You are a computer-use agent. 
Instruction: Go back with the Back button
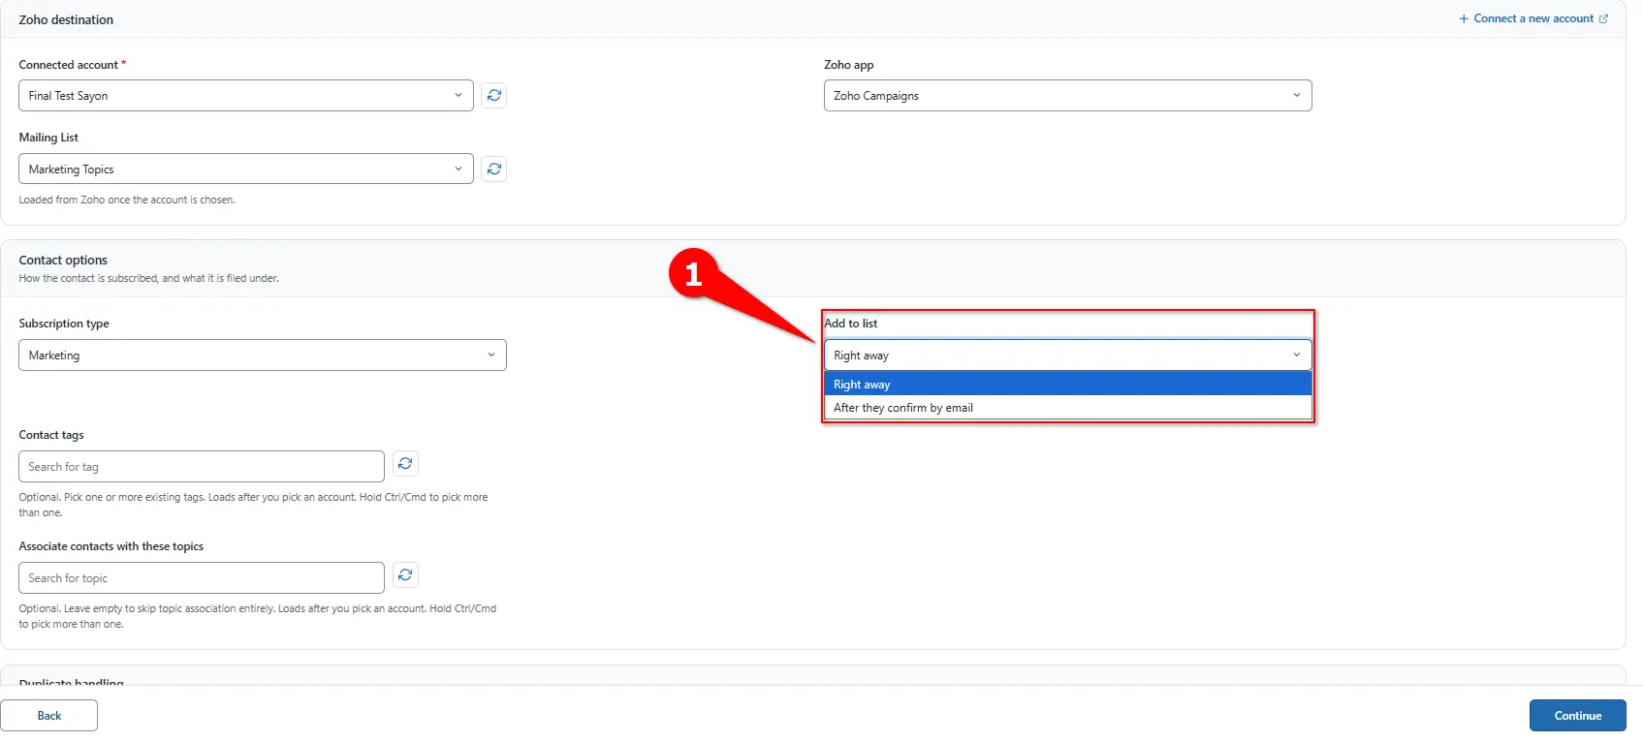pyautogui.click(x=49, y=716)
